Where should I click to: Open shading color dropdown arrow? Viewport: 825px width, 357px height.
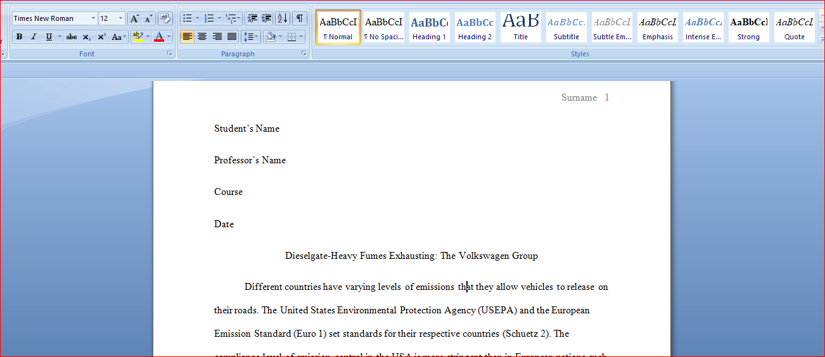[x=281, y=37]
